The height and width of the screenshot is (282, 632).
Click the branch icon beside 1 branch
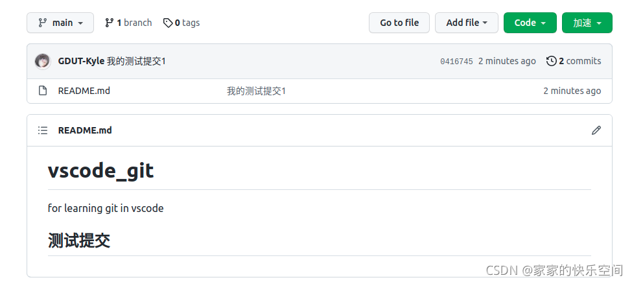tap(110, 23)
